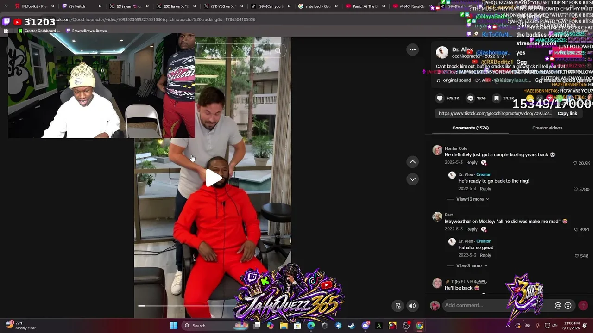Open the Creator Dashboard bookmark
The height and width of the screenshot is (333, 593).
point(39,31)
